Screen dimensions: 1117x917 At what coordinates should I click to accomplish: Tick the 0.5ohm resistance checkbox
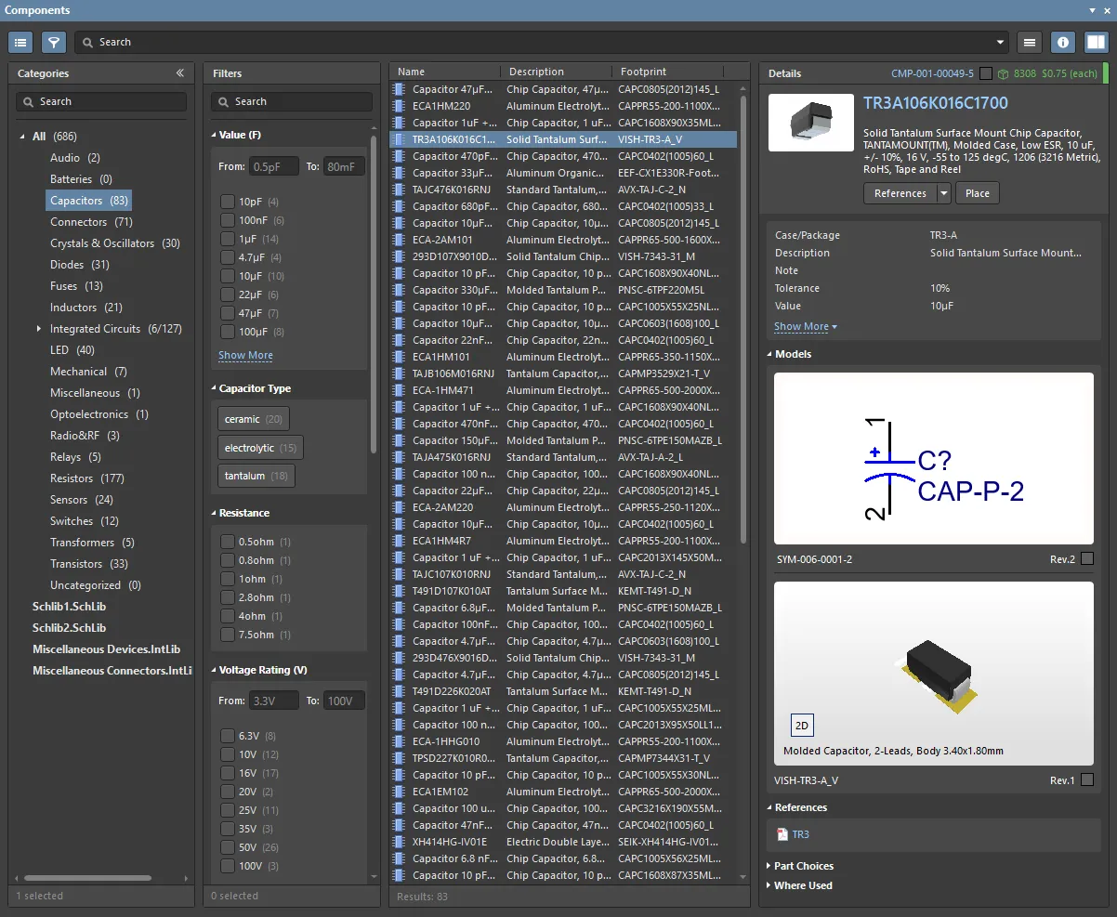(228, 542)
